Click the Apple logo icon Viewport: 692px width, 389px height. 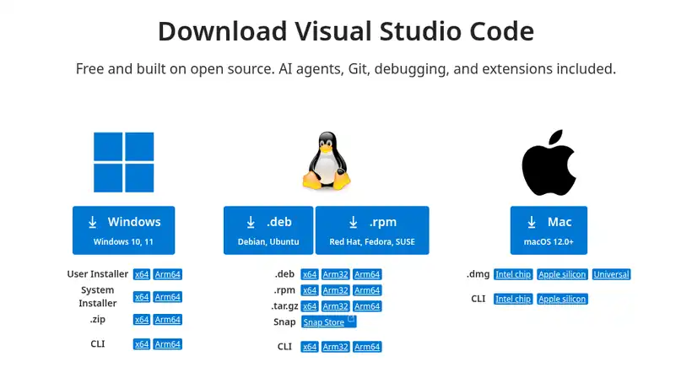(549, 162)
